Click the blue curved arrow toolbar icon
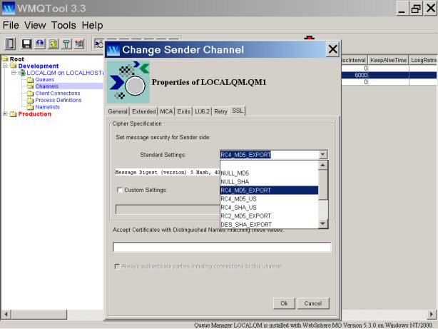Image resolution: width=438 pixels, height=329 pixels. (40, 44)
